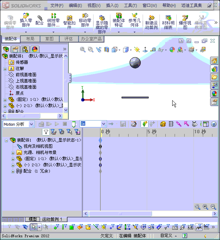Expand (-) 2<1> part in feature tree

5,106
